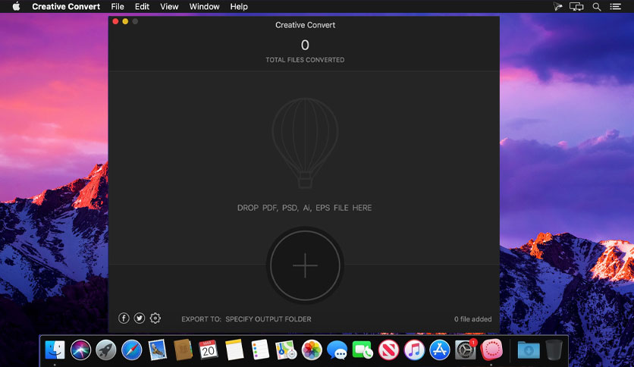The image size is (634, 367).
Task: Open the View menu
Action: point(169,7)
